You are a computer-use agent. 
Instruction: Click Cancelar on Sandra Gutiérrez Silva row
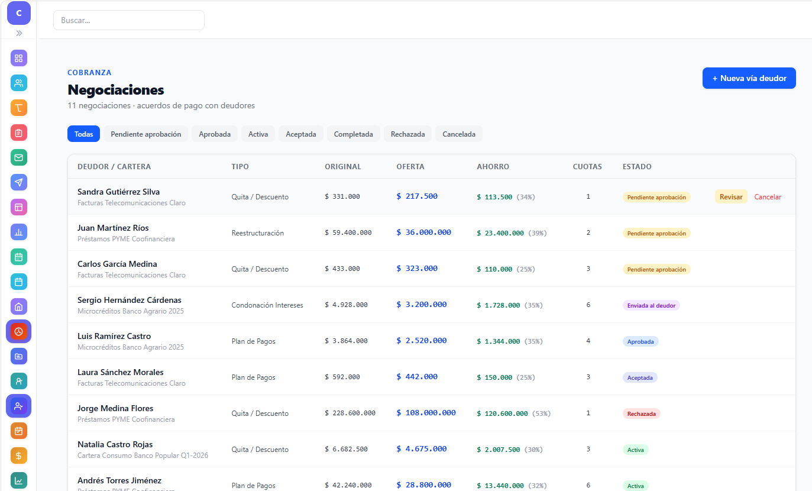(x=768, y=197)
